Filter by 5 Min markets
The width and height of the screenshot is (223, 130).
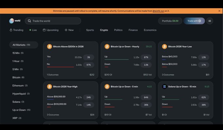coord(17,69)
